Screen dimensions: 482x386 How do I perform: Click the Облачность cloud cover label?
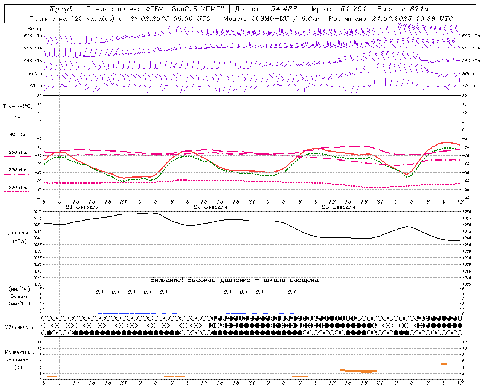click(19, 327)
